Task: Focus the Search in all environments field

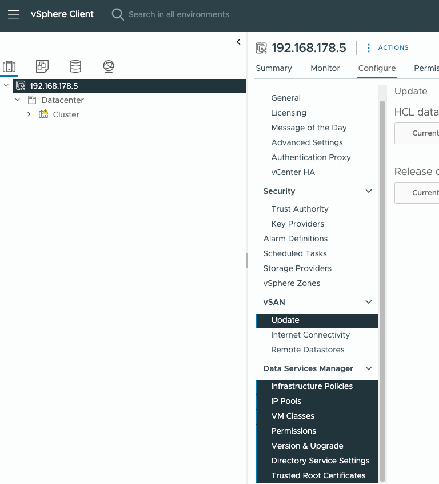Action: coord(178,14)
